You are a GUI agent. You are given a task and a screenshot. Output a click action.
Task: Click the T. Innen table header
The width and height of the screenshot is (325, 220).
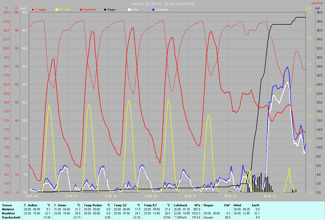pos(60,205)
